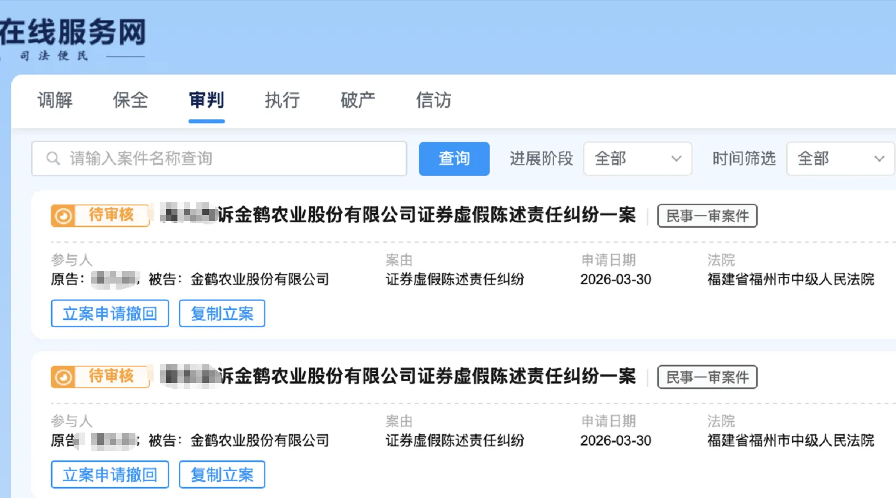Click the circular clock icon beside first 待审核 badge
This screenshot has height=498, width=896.
tap(62, 216)
